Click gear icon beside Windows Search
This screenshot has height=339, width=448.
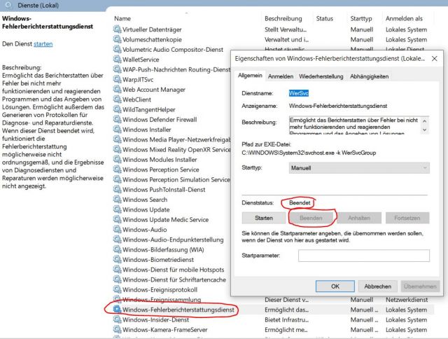tap(117, 199)
